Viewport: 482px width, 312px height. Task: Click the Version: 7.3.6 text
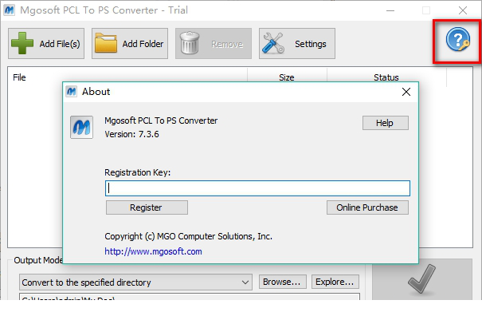(131, 134)
